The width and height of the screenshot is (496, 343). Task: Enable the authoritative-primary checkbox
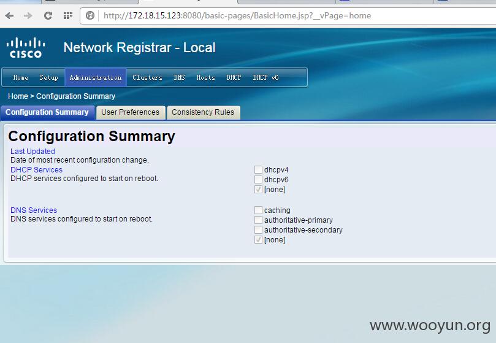pyautogui.click(x=258, y=220)
